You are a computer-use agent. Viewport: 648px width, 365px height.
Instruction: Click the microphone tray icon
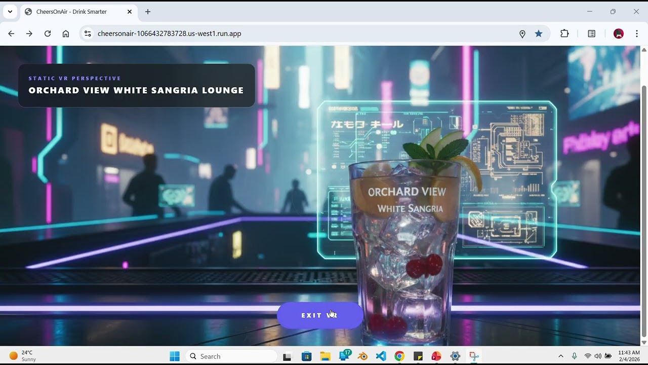click(574, 356)
